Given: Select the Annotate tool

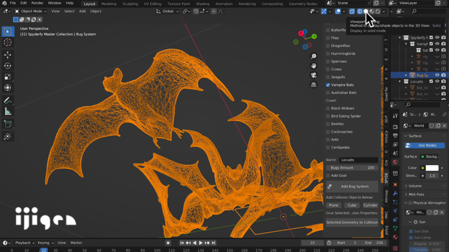Looking at the screenshot, I should click(x=8, y=100).
